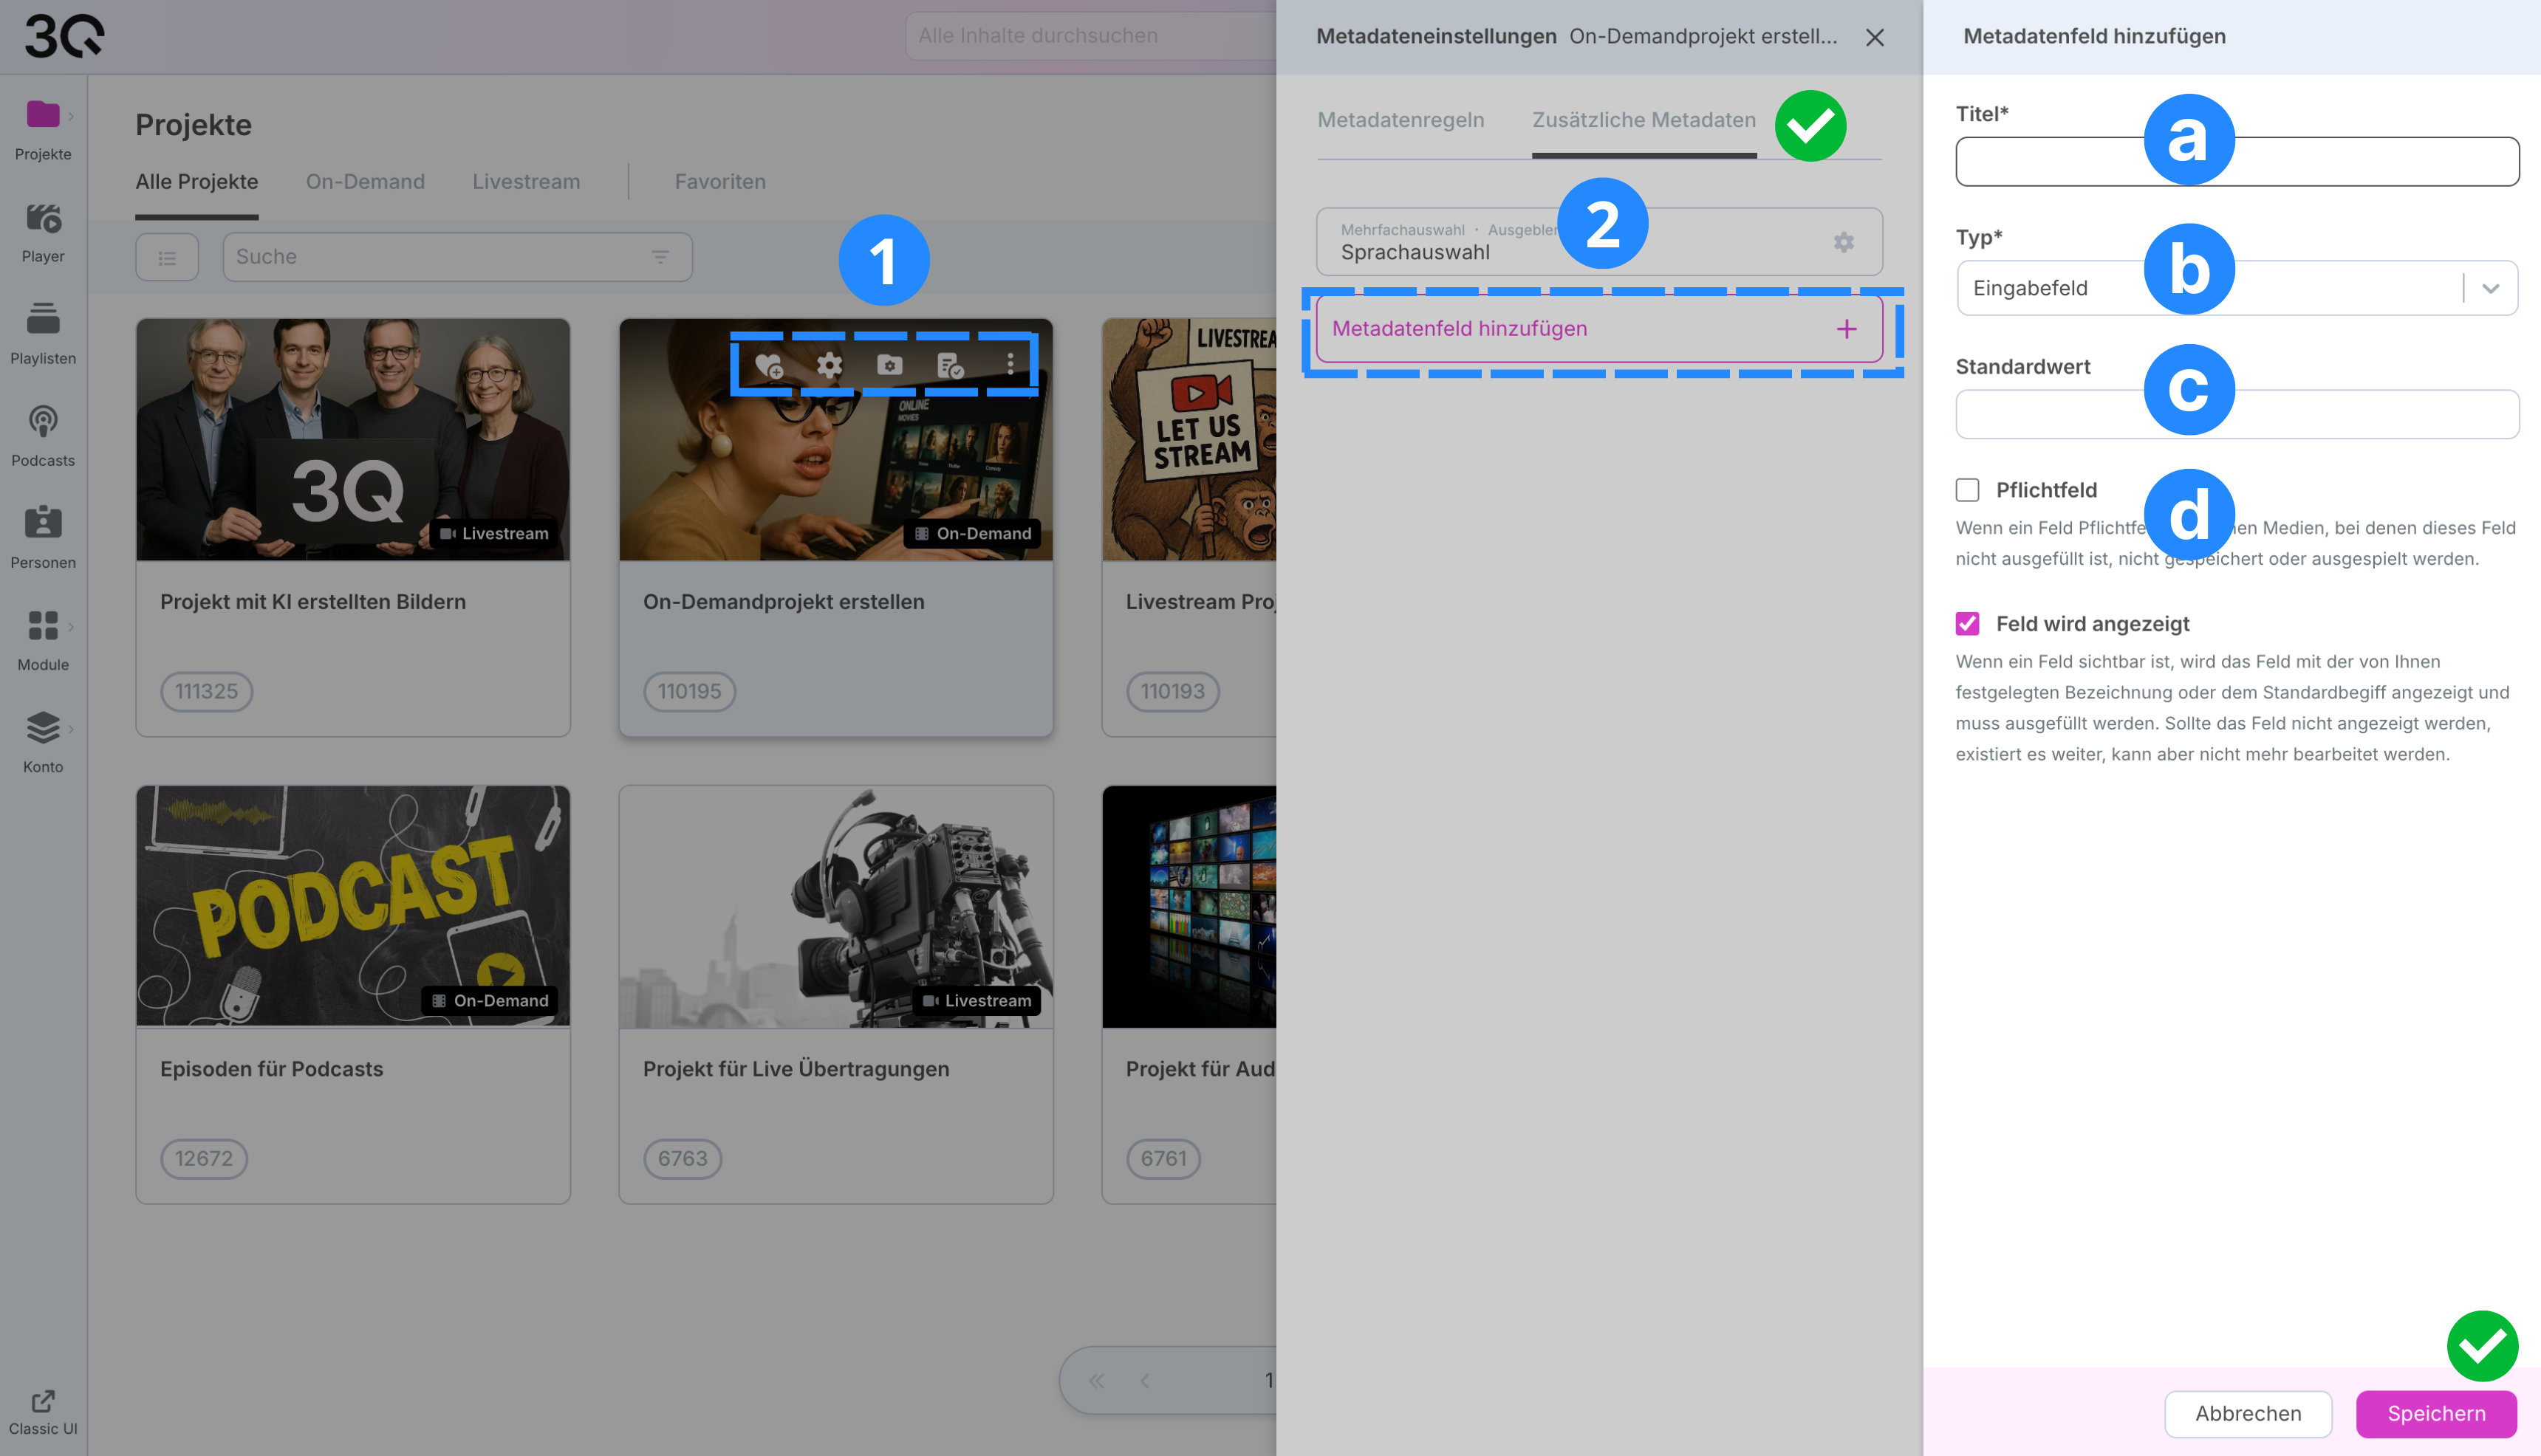2541x1456 pixels.
Task: Click the gear icon on Sprachauswahl field
Action: click(x=1843, y=242)
